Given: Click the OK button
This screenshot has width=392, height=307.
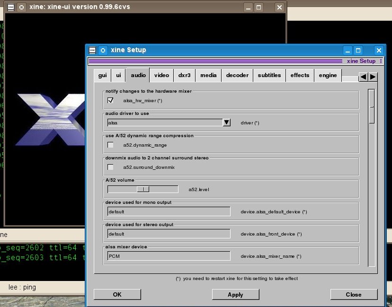Looking at the screenshot, I should click(x=117, y=295).
